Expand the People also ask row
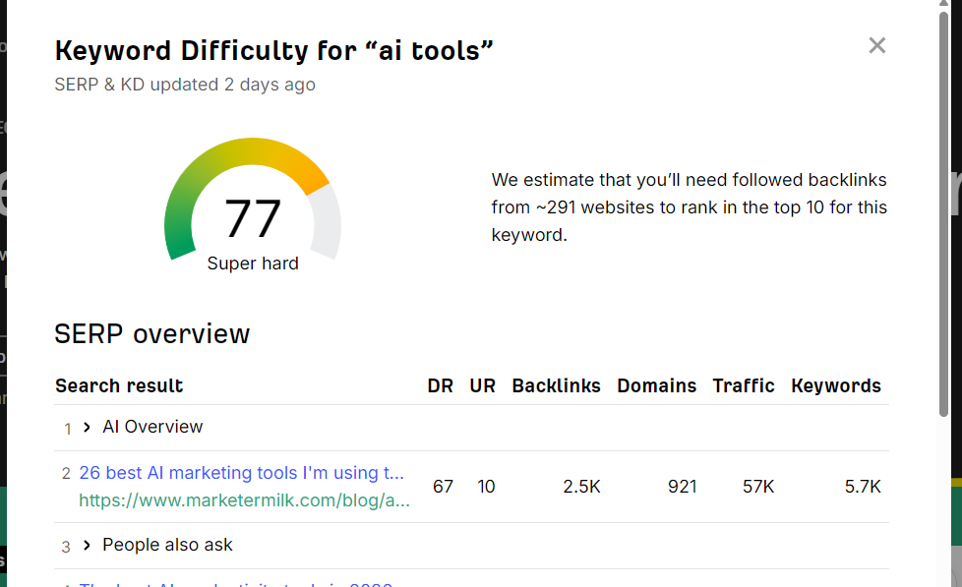The image size is (962, 587). [87, 545]
